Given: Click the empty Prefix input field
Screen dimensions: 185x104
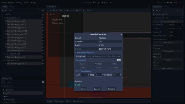Looking at the screenshot, I should point(86,49).
